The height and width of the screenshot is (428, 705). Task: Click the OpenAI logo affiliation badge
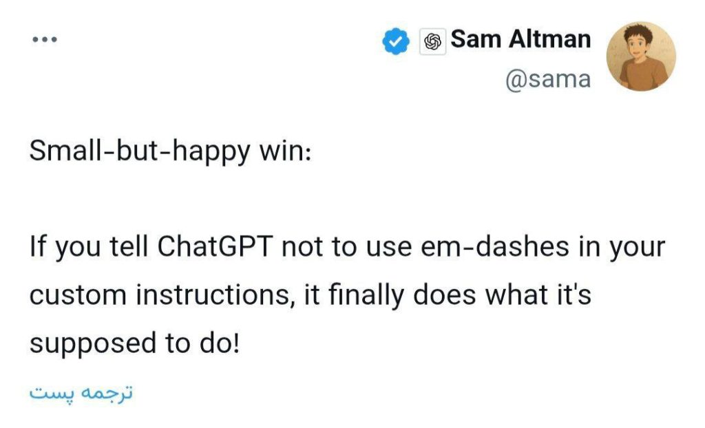coord(432,42)
